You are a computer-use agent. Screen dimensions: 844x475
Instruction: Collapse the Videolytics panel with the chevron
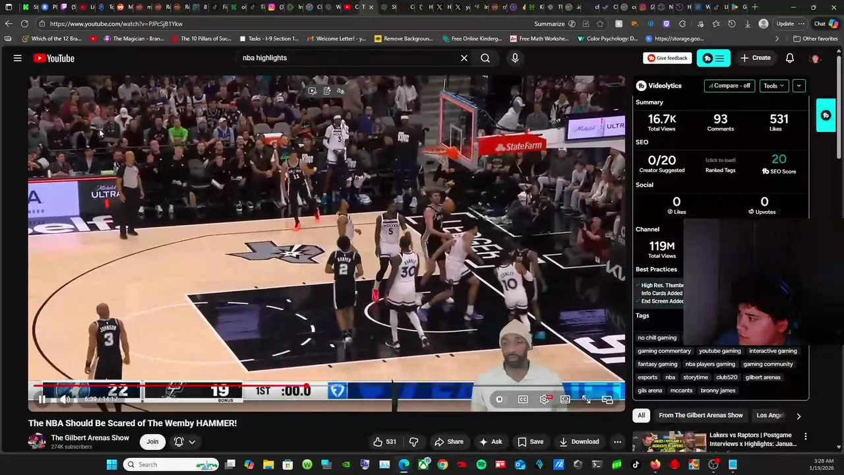pos(799,86)
